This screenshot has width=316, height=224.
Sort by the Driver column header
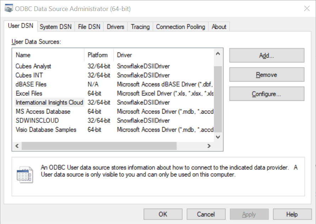pos(164,55)
